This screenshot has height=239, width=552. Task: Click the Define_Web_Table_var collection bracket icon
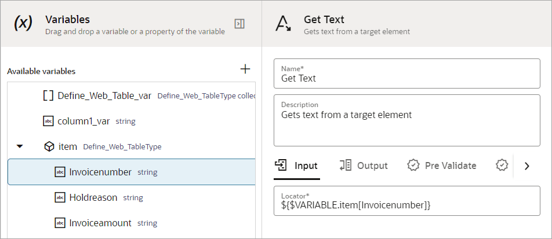(49, 95)
